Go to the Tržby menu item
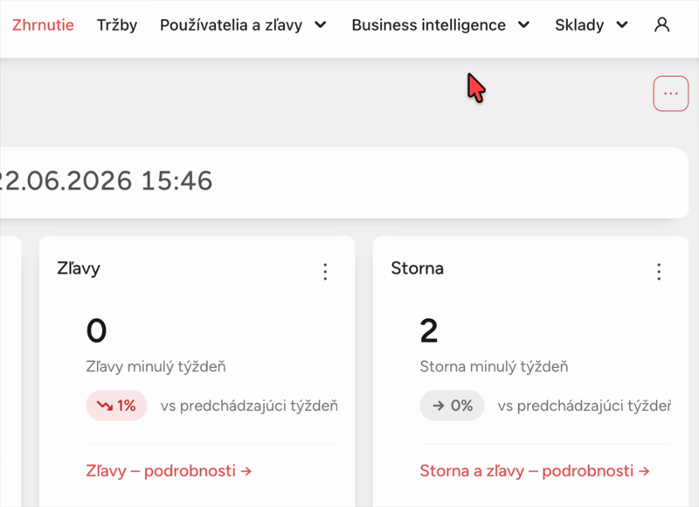The height and width of the screenshot is (507, 699). (117, 25)
